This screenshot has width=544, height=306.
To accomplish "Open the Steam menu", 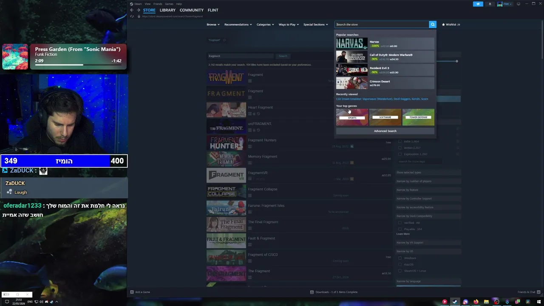I will [138, 4].
